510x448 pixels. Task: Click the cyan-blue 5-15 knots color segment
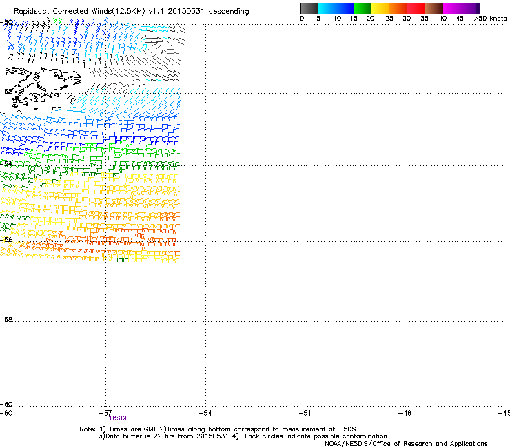(336, 8)
